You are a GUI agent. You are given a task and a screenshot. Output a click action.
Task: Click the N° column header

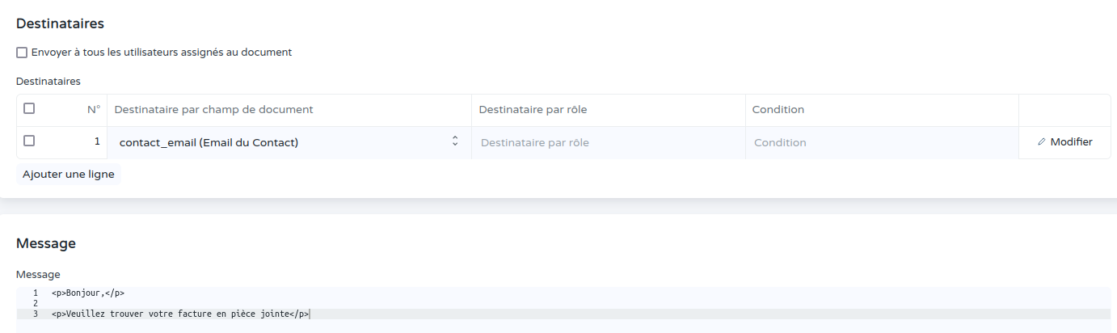pyautogui.click(x=94, y=109)
